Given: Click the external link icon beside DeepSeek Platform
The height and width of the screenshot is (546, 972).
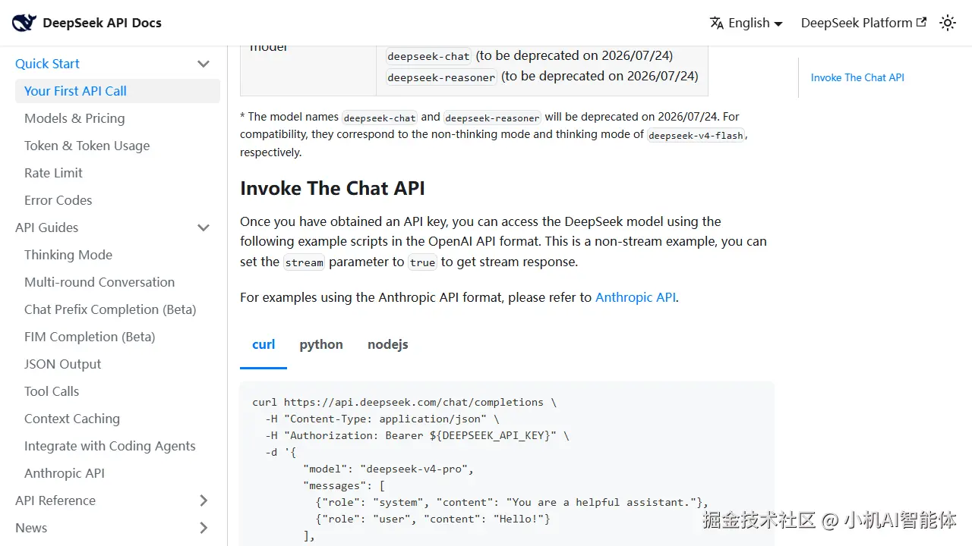Looking at the screenshot, I should tap(922, 22).
